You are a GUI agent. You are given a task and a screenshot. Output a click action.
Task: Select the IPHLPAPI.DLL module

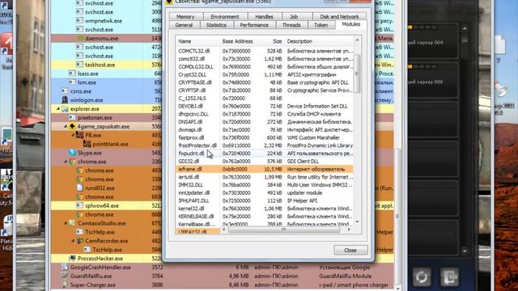265,200
